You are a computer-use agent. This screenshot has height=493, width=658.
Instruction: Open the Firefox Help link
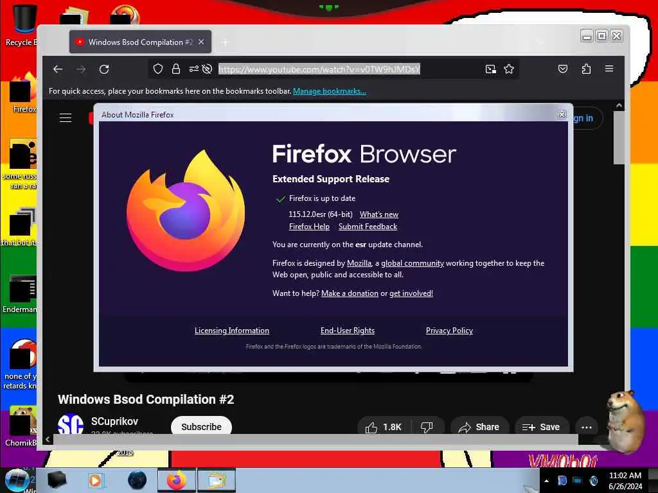click(309, 227)
